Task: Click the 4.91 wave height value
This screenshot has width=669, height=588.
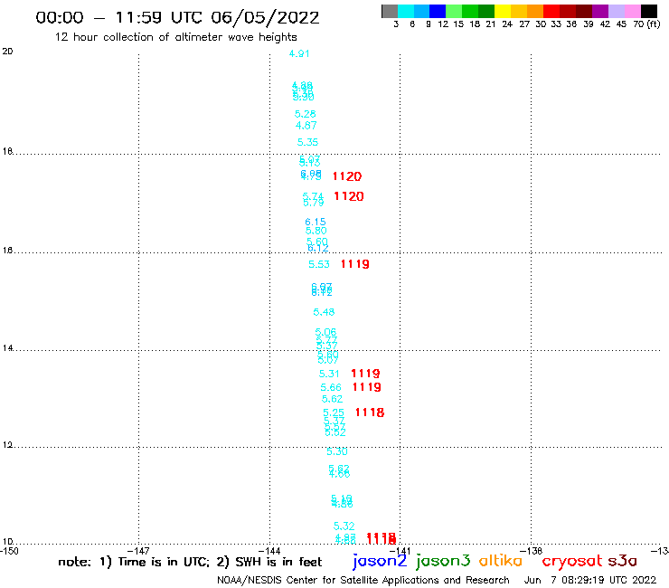Action: click(x=299, y=53)
